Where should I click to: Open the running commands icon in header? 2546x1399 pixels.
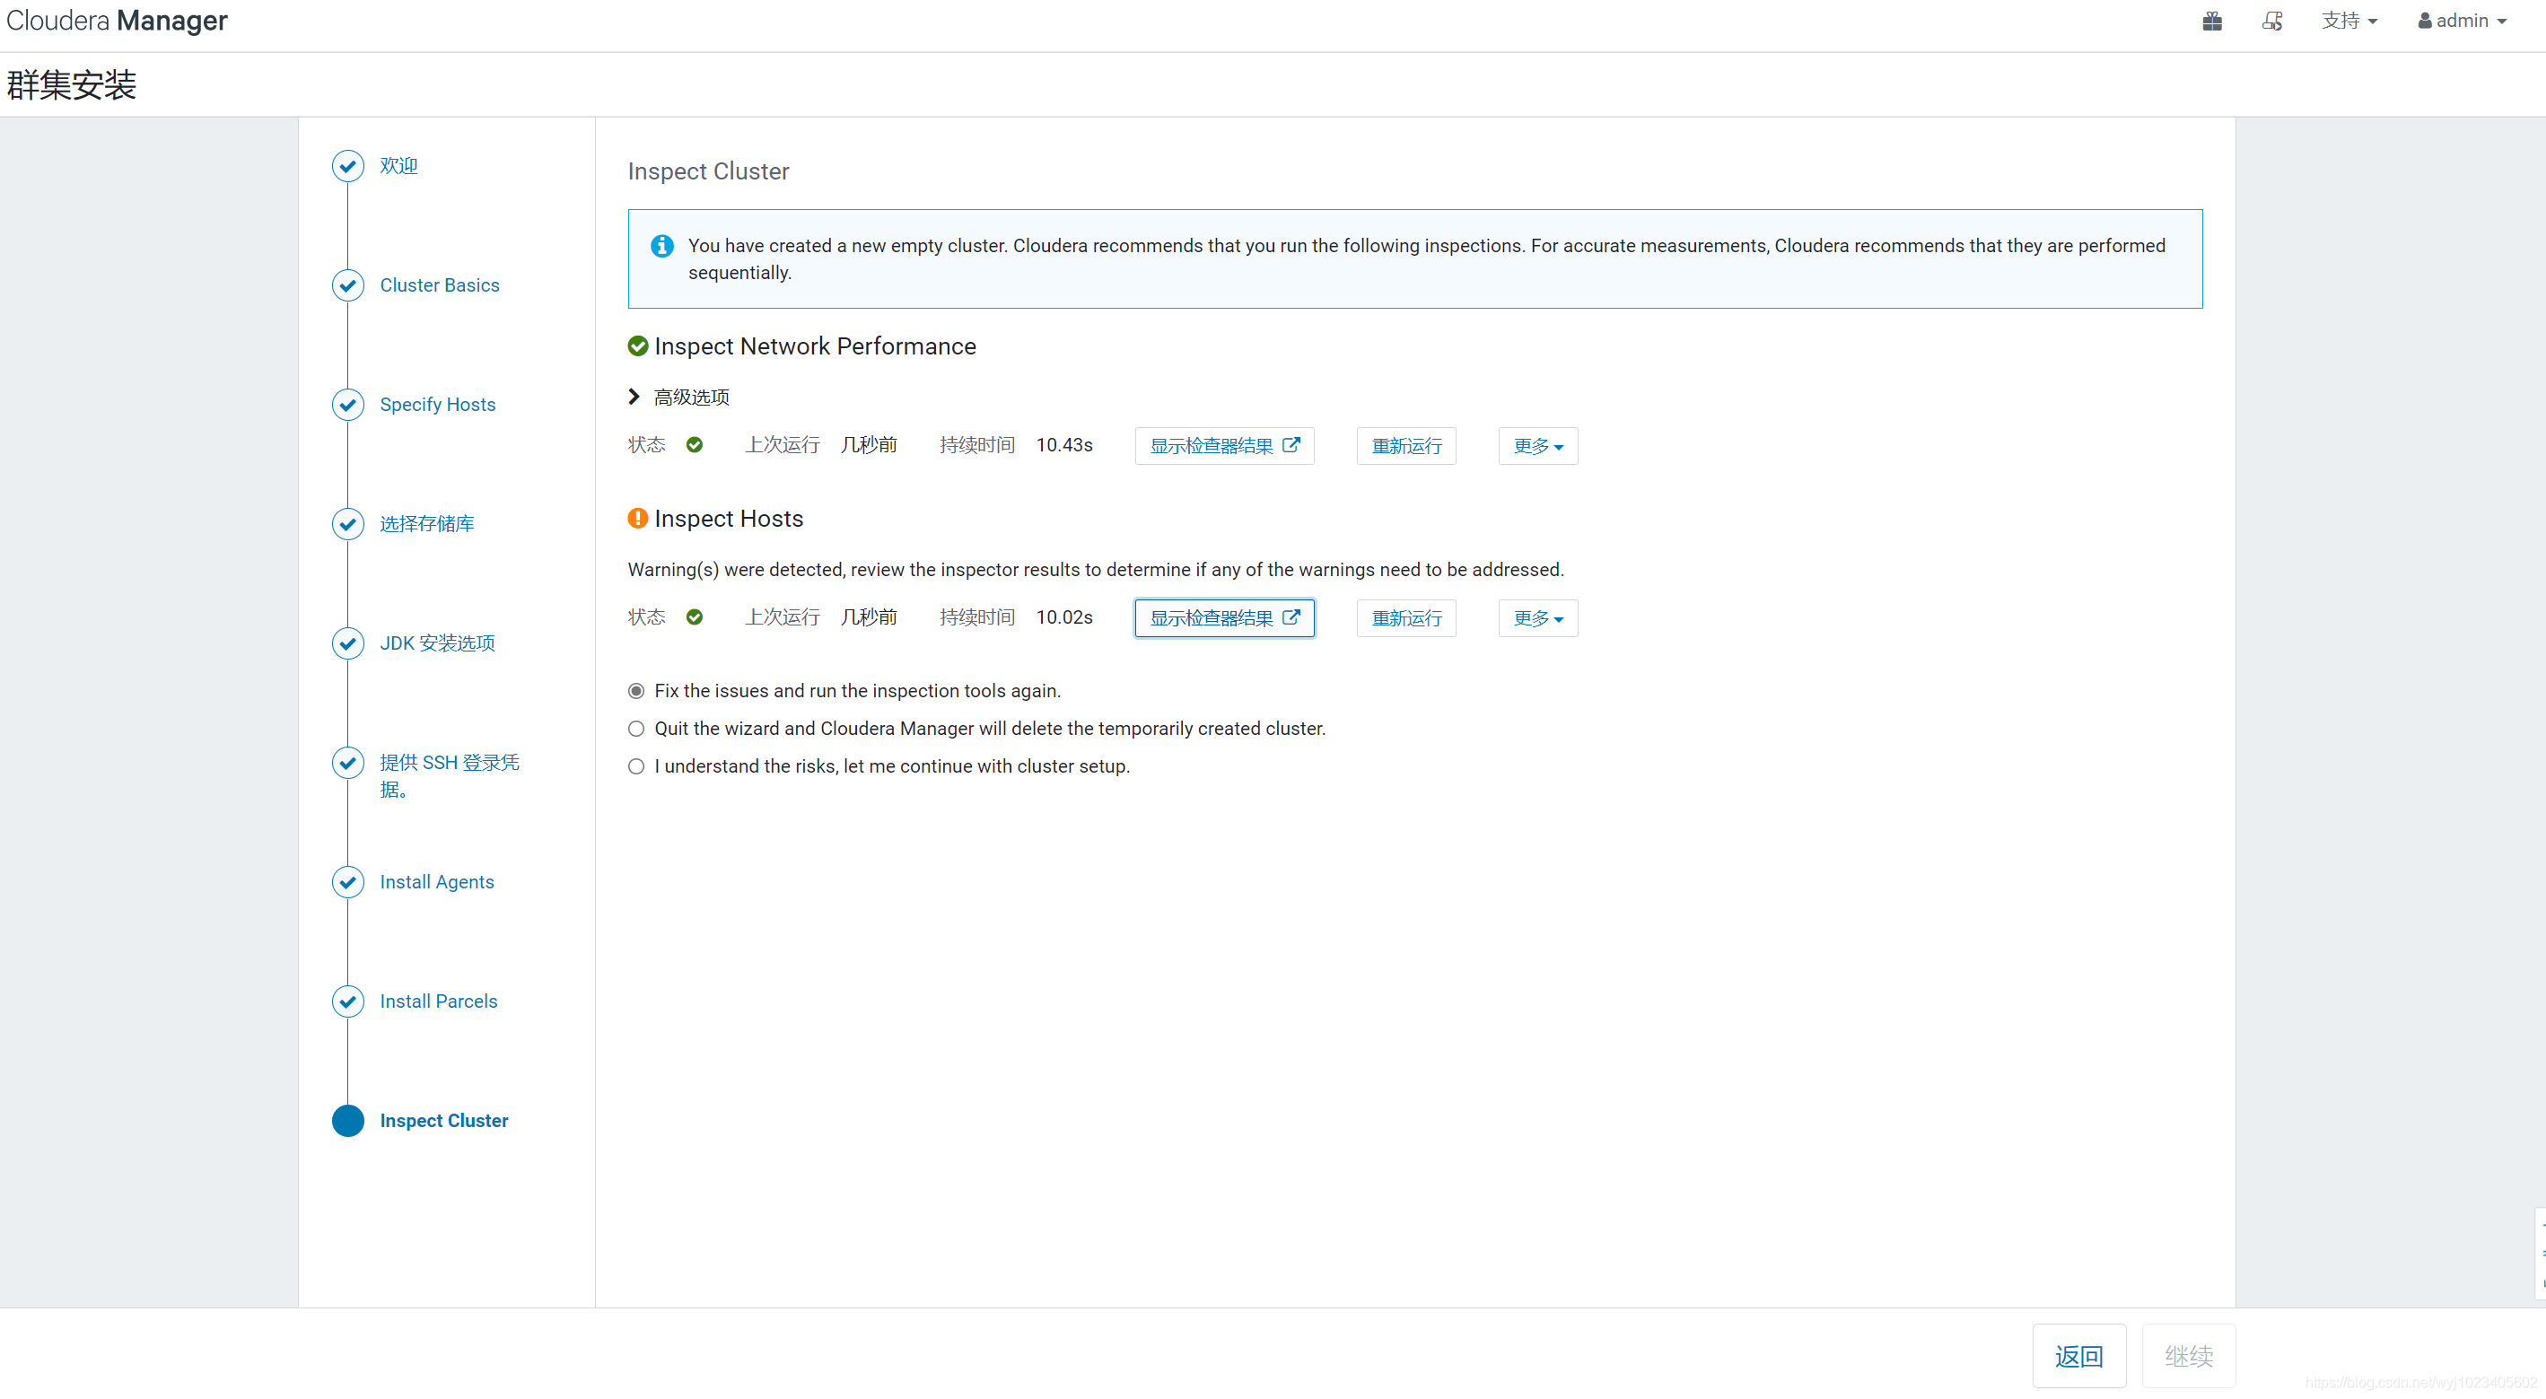click(2271, 21)
